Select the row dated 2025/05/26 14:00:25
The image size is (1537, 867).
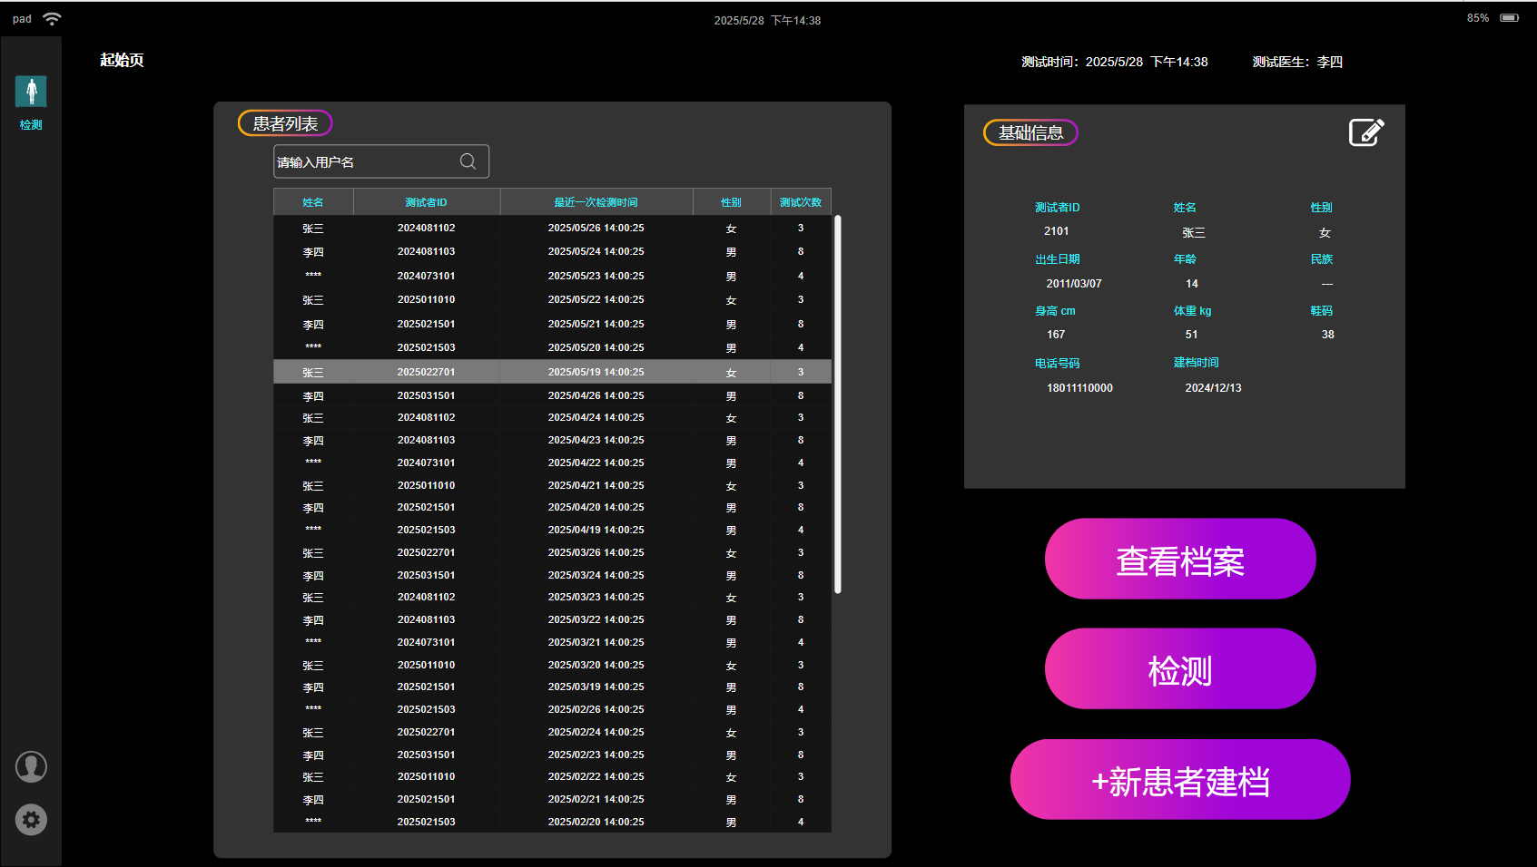pyautogui.click(x=552, y=228)
